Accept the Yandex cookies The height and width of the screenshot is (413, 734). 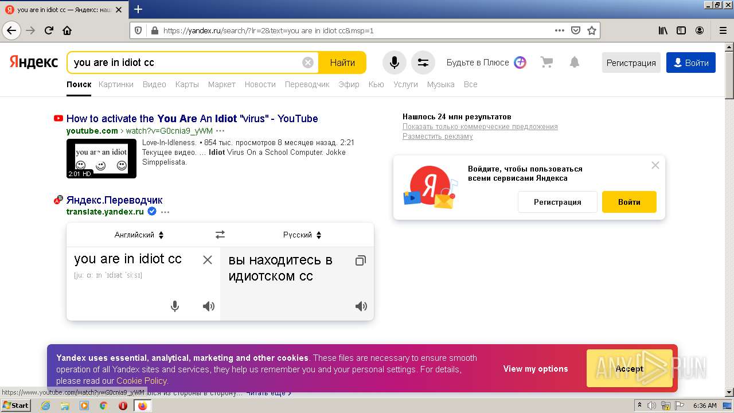pyautogui.click(x=630, y=368)
